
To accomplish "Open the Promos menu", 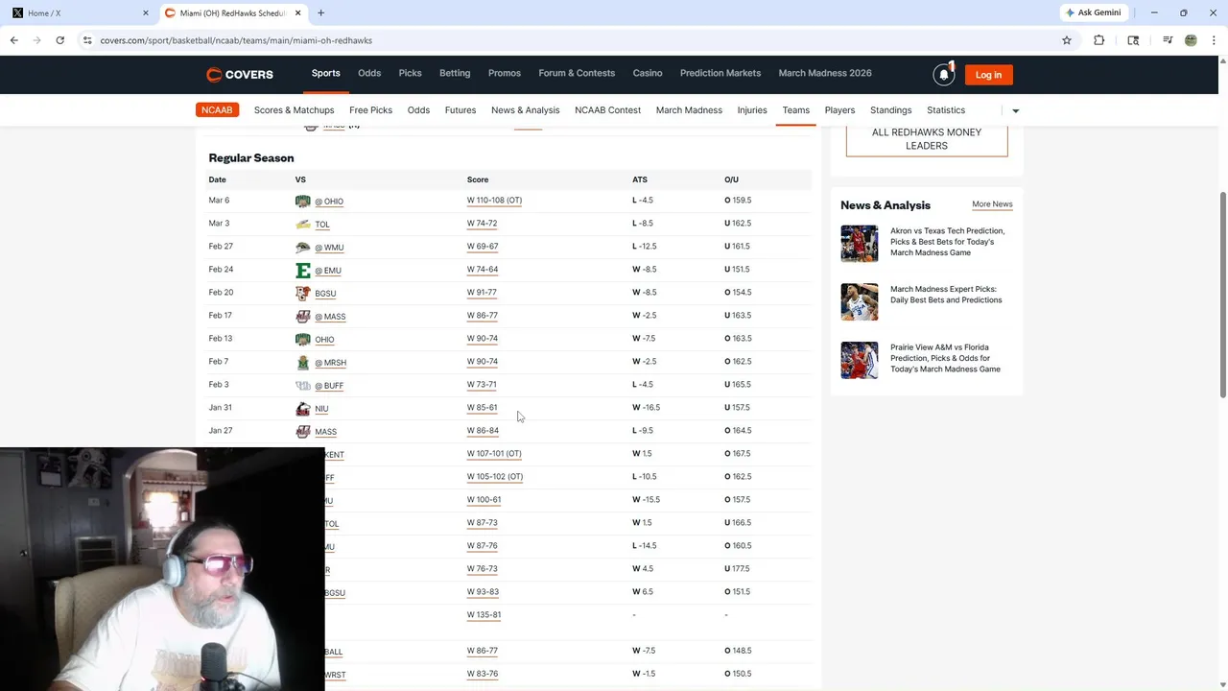I will [x=504, y=73].
